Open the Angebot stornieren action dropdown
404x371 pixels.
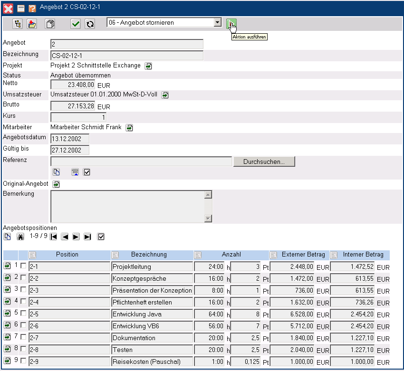218,23
